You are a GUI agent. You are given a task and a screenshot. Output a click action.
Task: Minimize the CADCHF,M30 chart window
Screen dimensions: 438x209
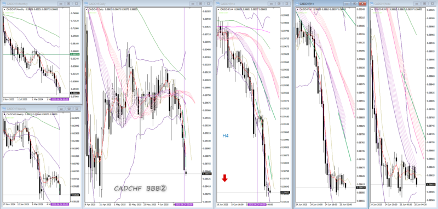pyautogui.click(x=417, y=4)
